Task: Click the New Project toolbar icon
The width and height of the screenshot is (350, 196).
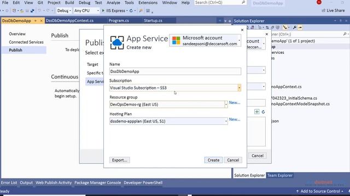Action: point(14,11)
